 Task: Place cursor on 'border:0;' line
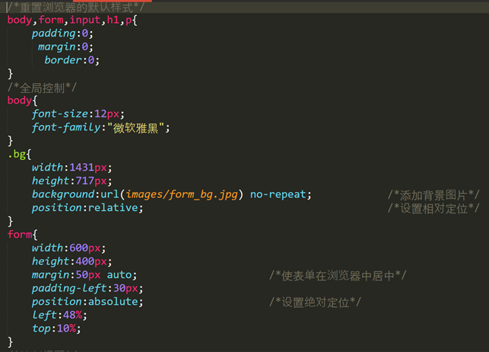click(71, 60)
